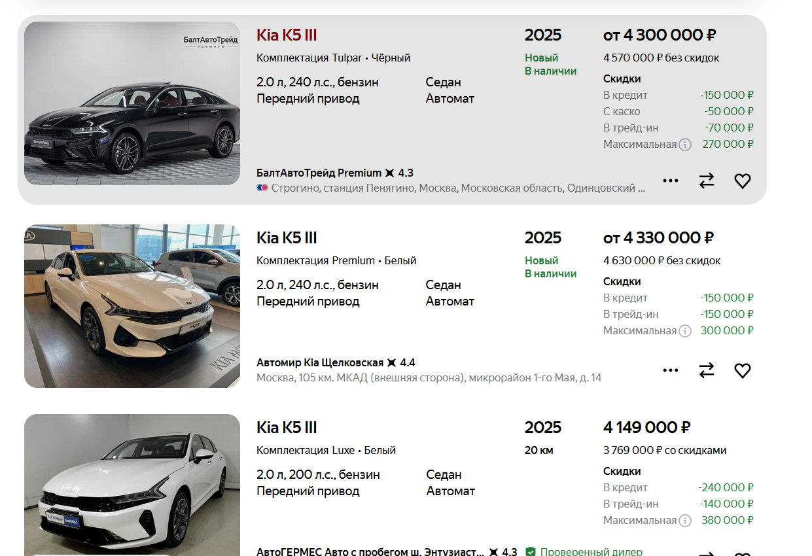Screen dimensions: 812x556
Task: Open Kia K5 III Premium listing title
Action: (x=287, y=238)
